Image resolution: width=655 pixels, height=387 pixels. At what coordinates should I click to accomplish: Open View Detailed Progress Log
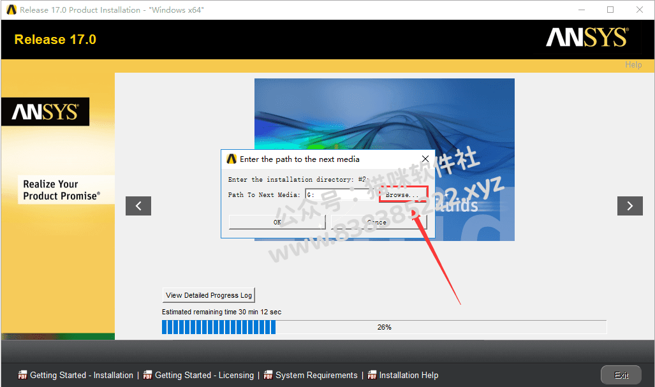[209, 295]
